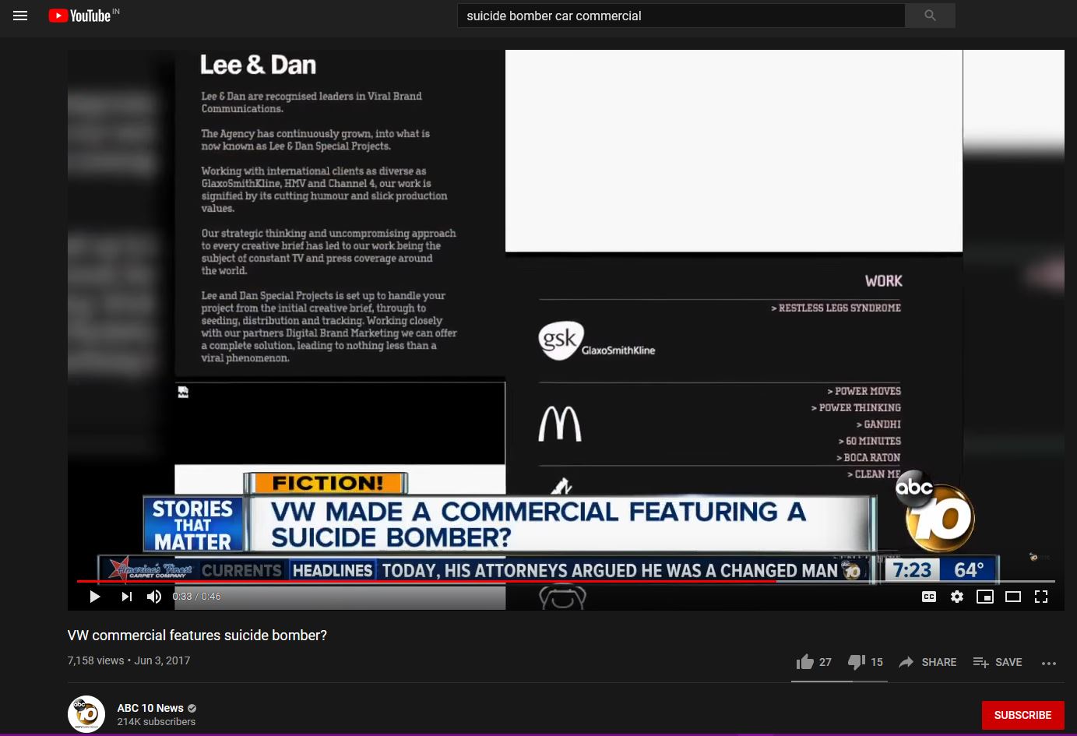Toggle closed captions

click(929, 597)
